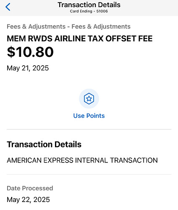Tap the May 21, 2025 transaction date
The width and height of the screenshot is (178, 210).
point(28,68)
